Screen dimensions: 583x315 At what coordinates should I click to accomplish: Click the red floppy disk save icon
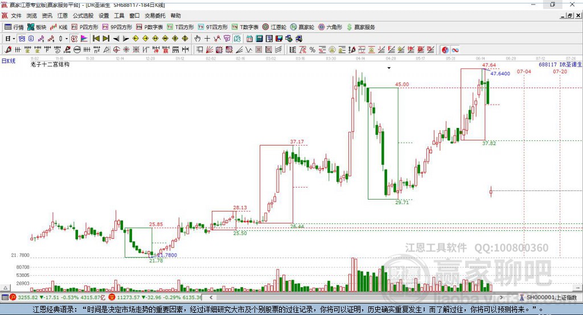[x=279, y=39]
